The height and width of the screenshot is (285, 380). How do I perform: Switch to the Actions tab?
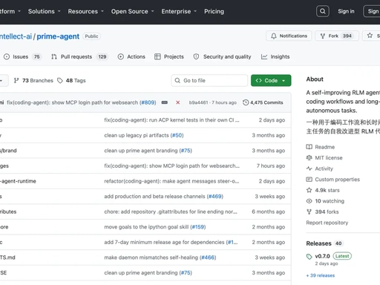(x=131, y=56)
